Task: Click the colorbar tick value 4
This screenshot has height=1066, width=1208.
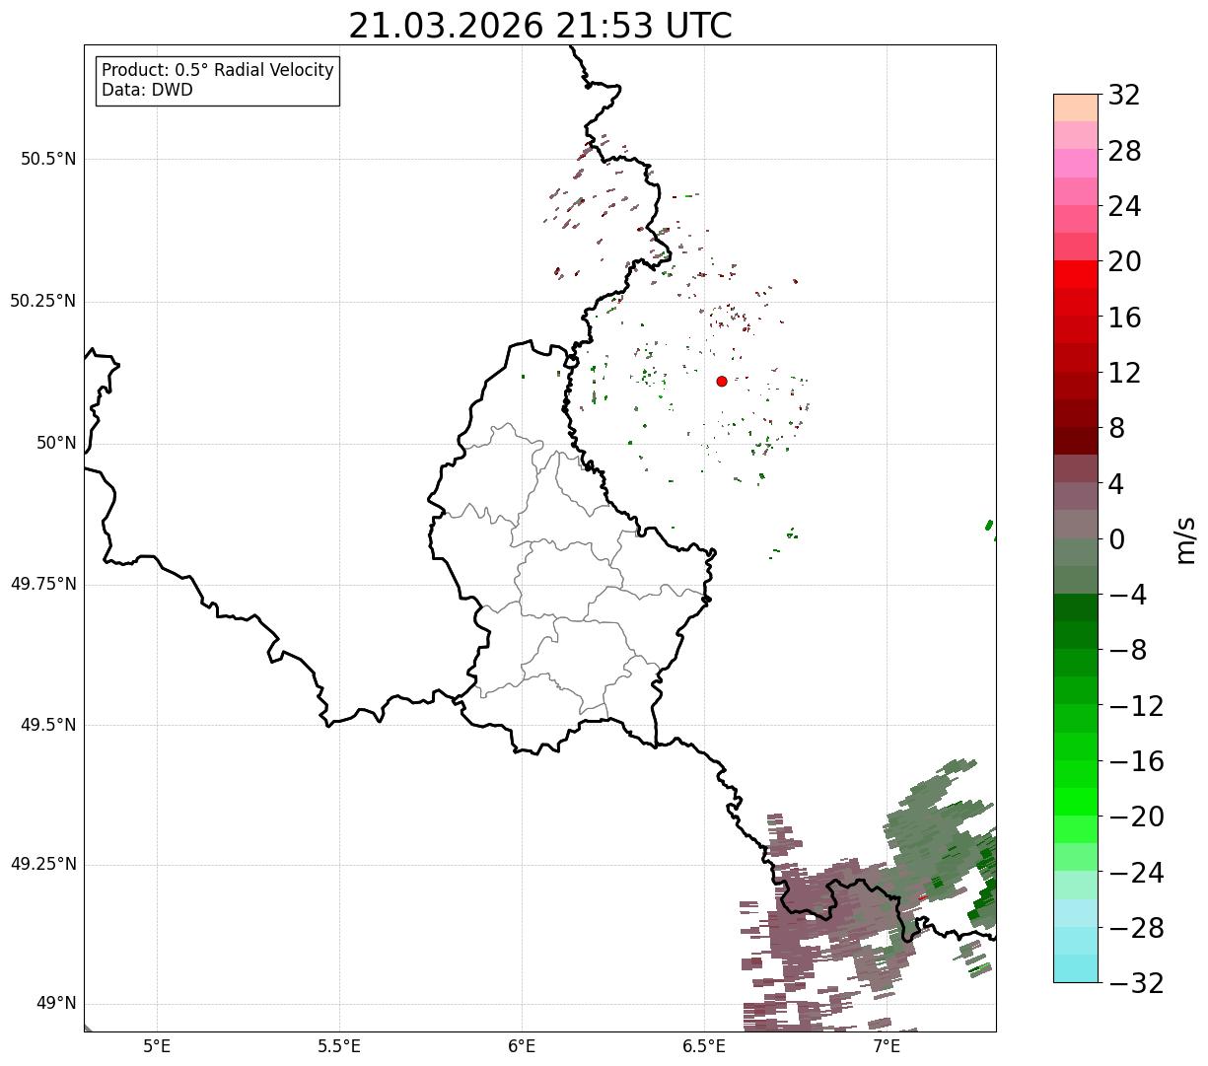Action: (x=1116, y=484)
